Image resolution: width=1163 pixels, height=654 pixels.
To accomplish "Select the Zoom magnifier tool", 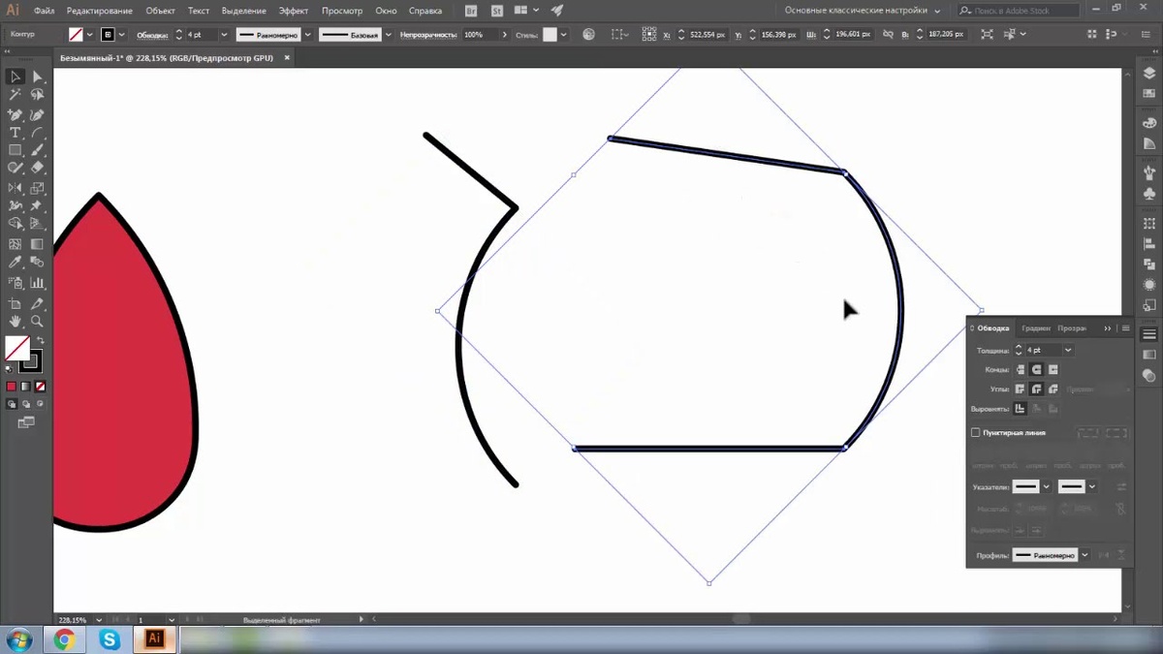I will click(x=37, y=321).
